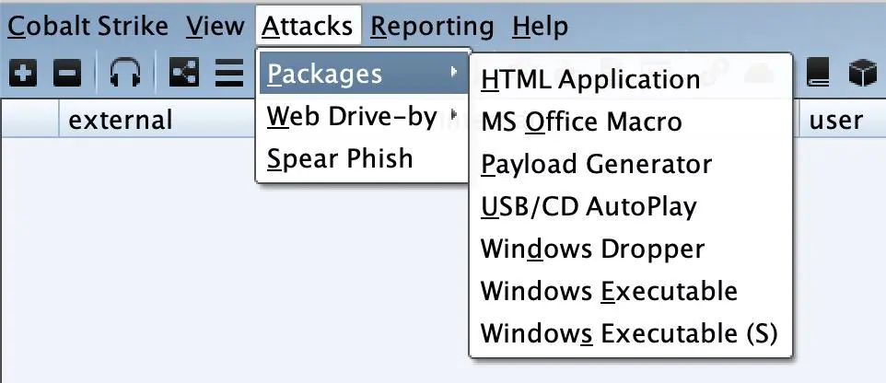Viewport: 886px width, 383px height.
Task: Open the Cobalt Strike menu
Action: click(x=87, y=26)
